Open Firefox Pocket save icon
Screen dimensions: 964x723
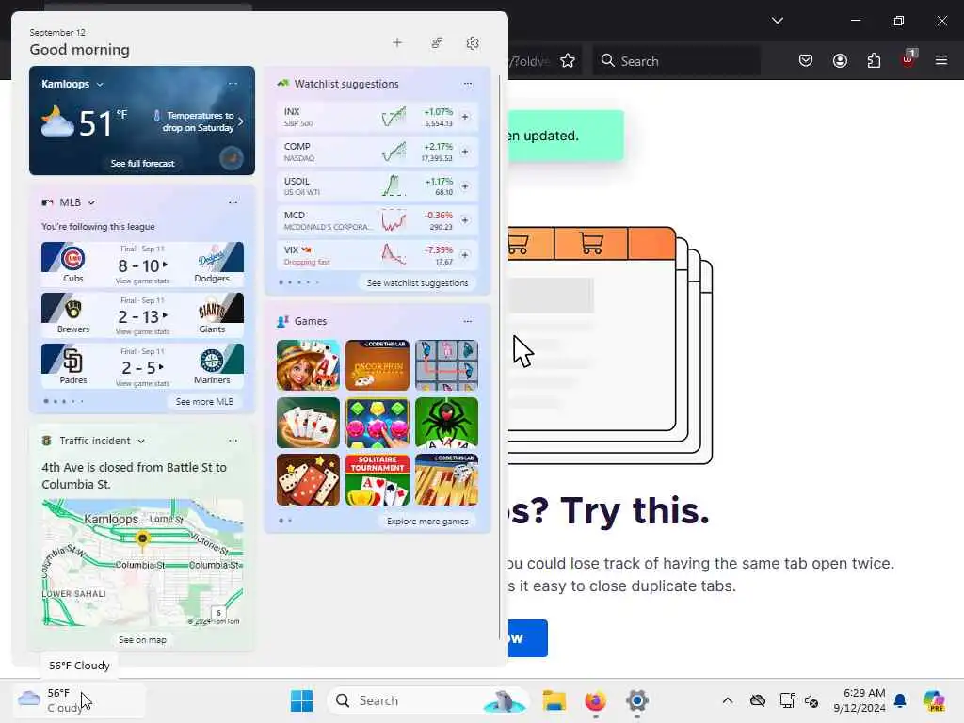click(x=806, y=61)
